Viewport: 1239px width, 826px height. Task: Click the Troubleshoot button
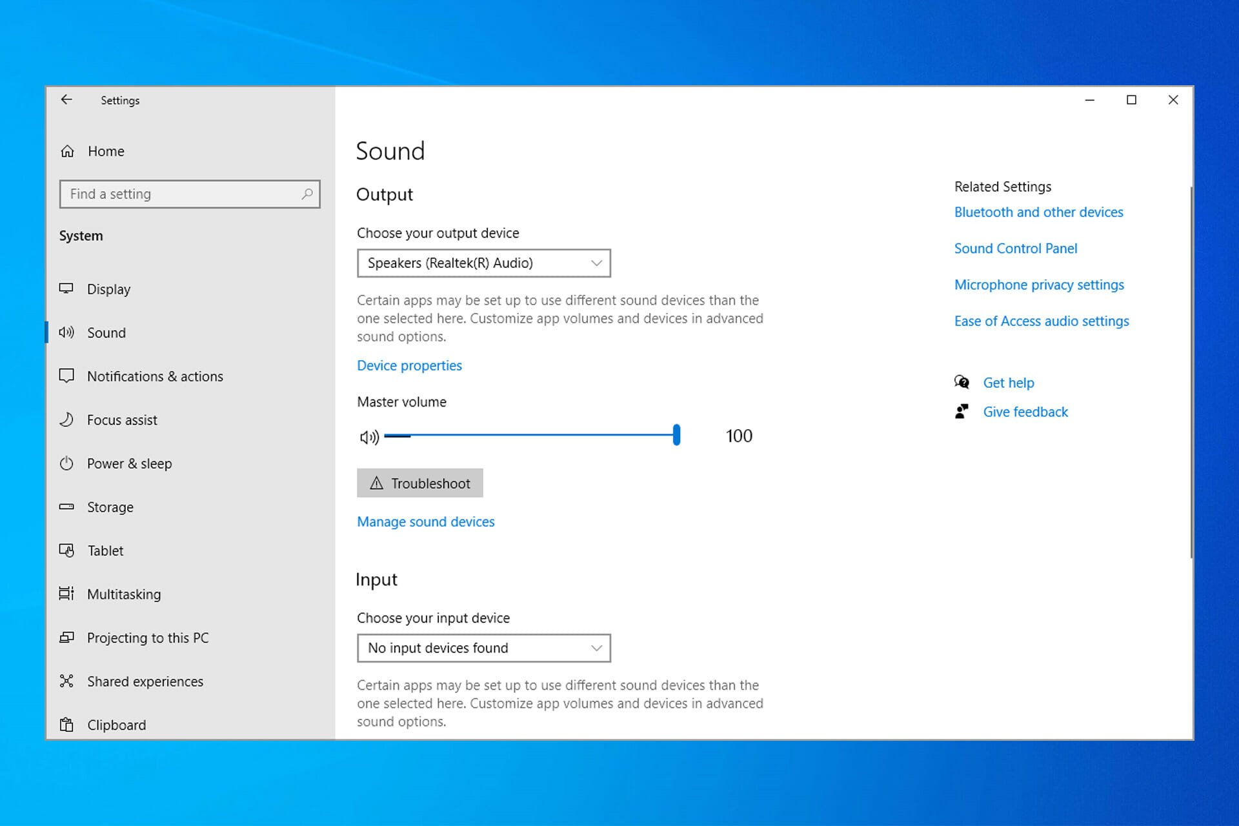(419, 483)
